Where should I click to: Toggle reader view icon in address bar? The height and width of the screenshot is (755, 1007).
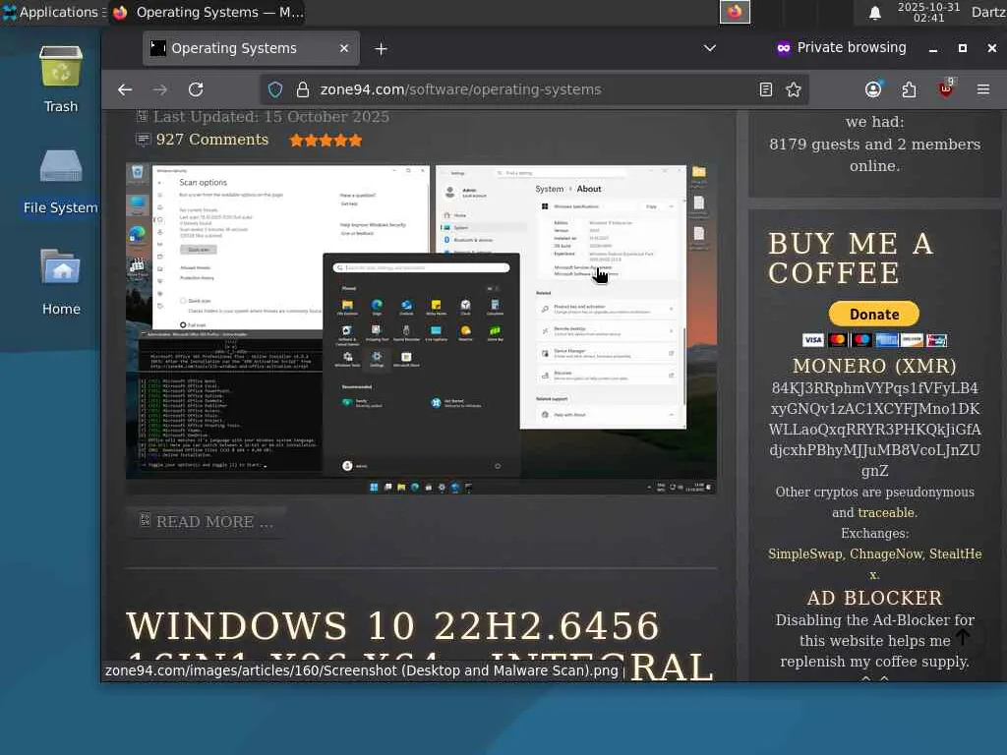765,89
